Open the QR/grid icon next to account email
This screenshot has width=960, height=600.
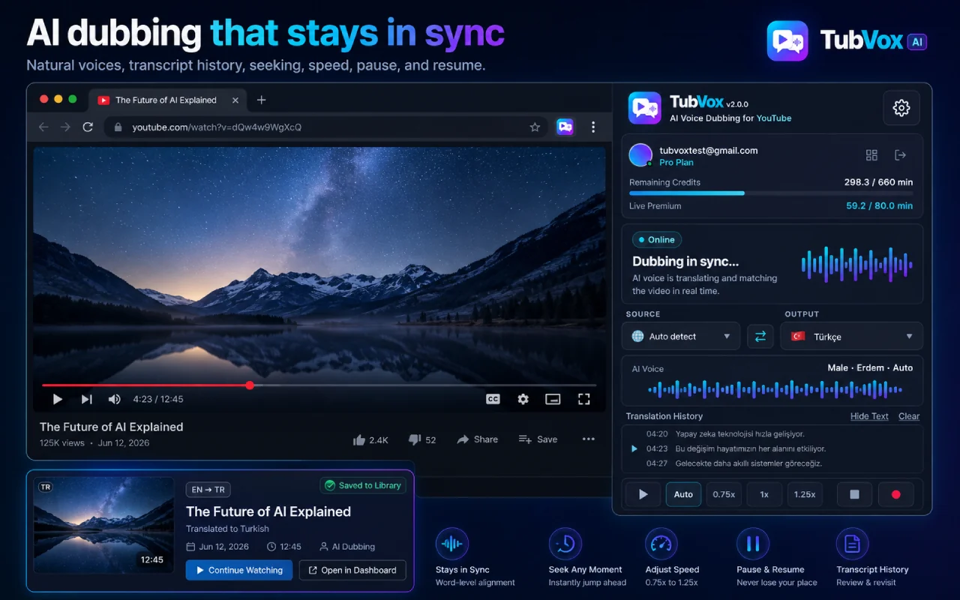click(871, 155)
